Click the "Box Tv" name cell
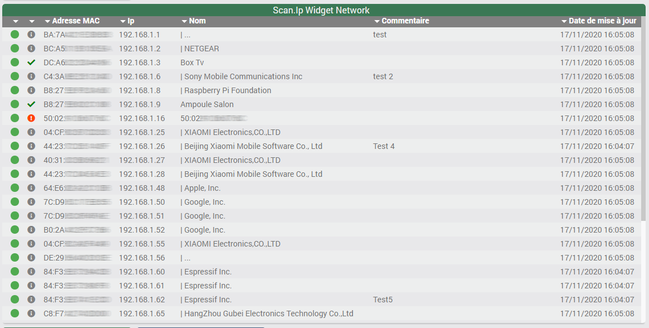This screenshot has width=649, height=328. tap(192, 62)
